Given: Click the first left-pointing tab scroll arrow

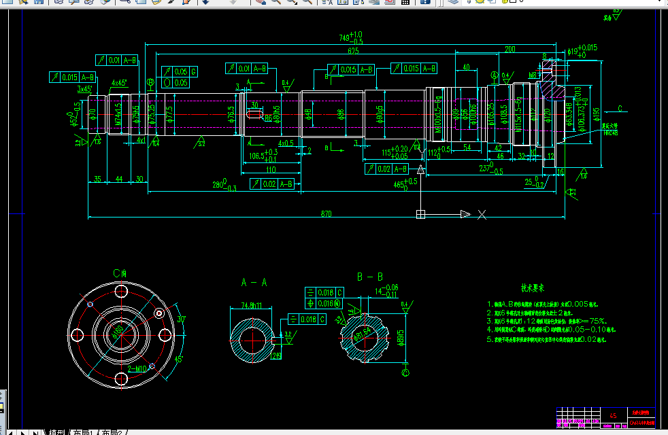Looking at the screenshot, I should 10,432.
